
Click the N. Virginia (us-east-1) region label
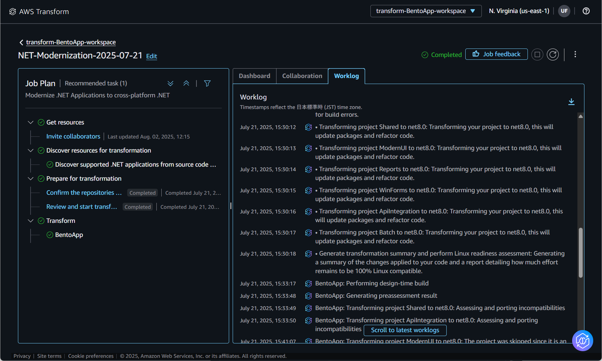pyautogui.click(x=519, y=11)
